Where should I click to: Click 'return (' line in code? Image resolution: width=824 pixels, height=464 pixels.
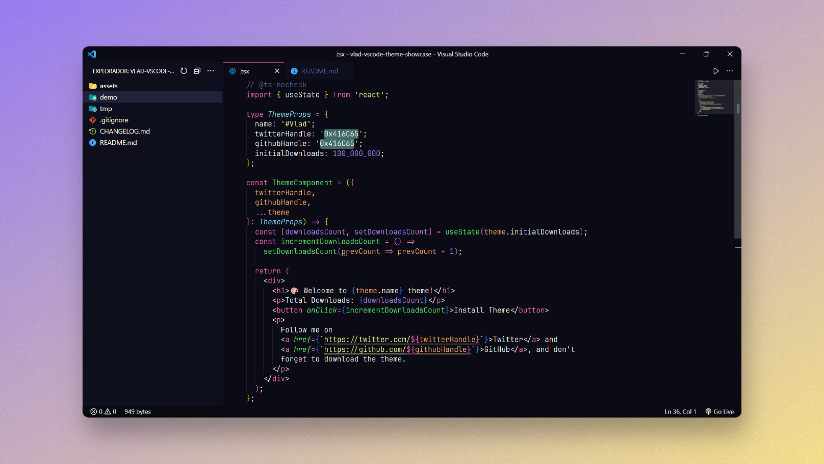pyautogui.click(x=272, y=271)
